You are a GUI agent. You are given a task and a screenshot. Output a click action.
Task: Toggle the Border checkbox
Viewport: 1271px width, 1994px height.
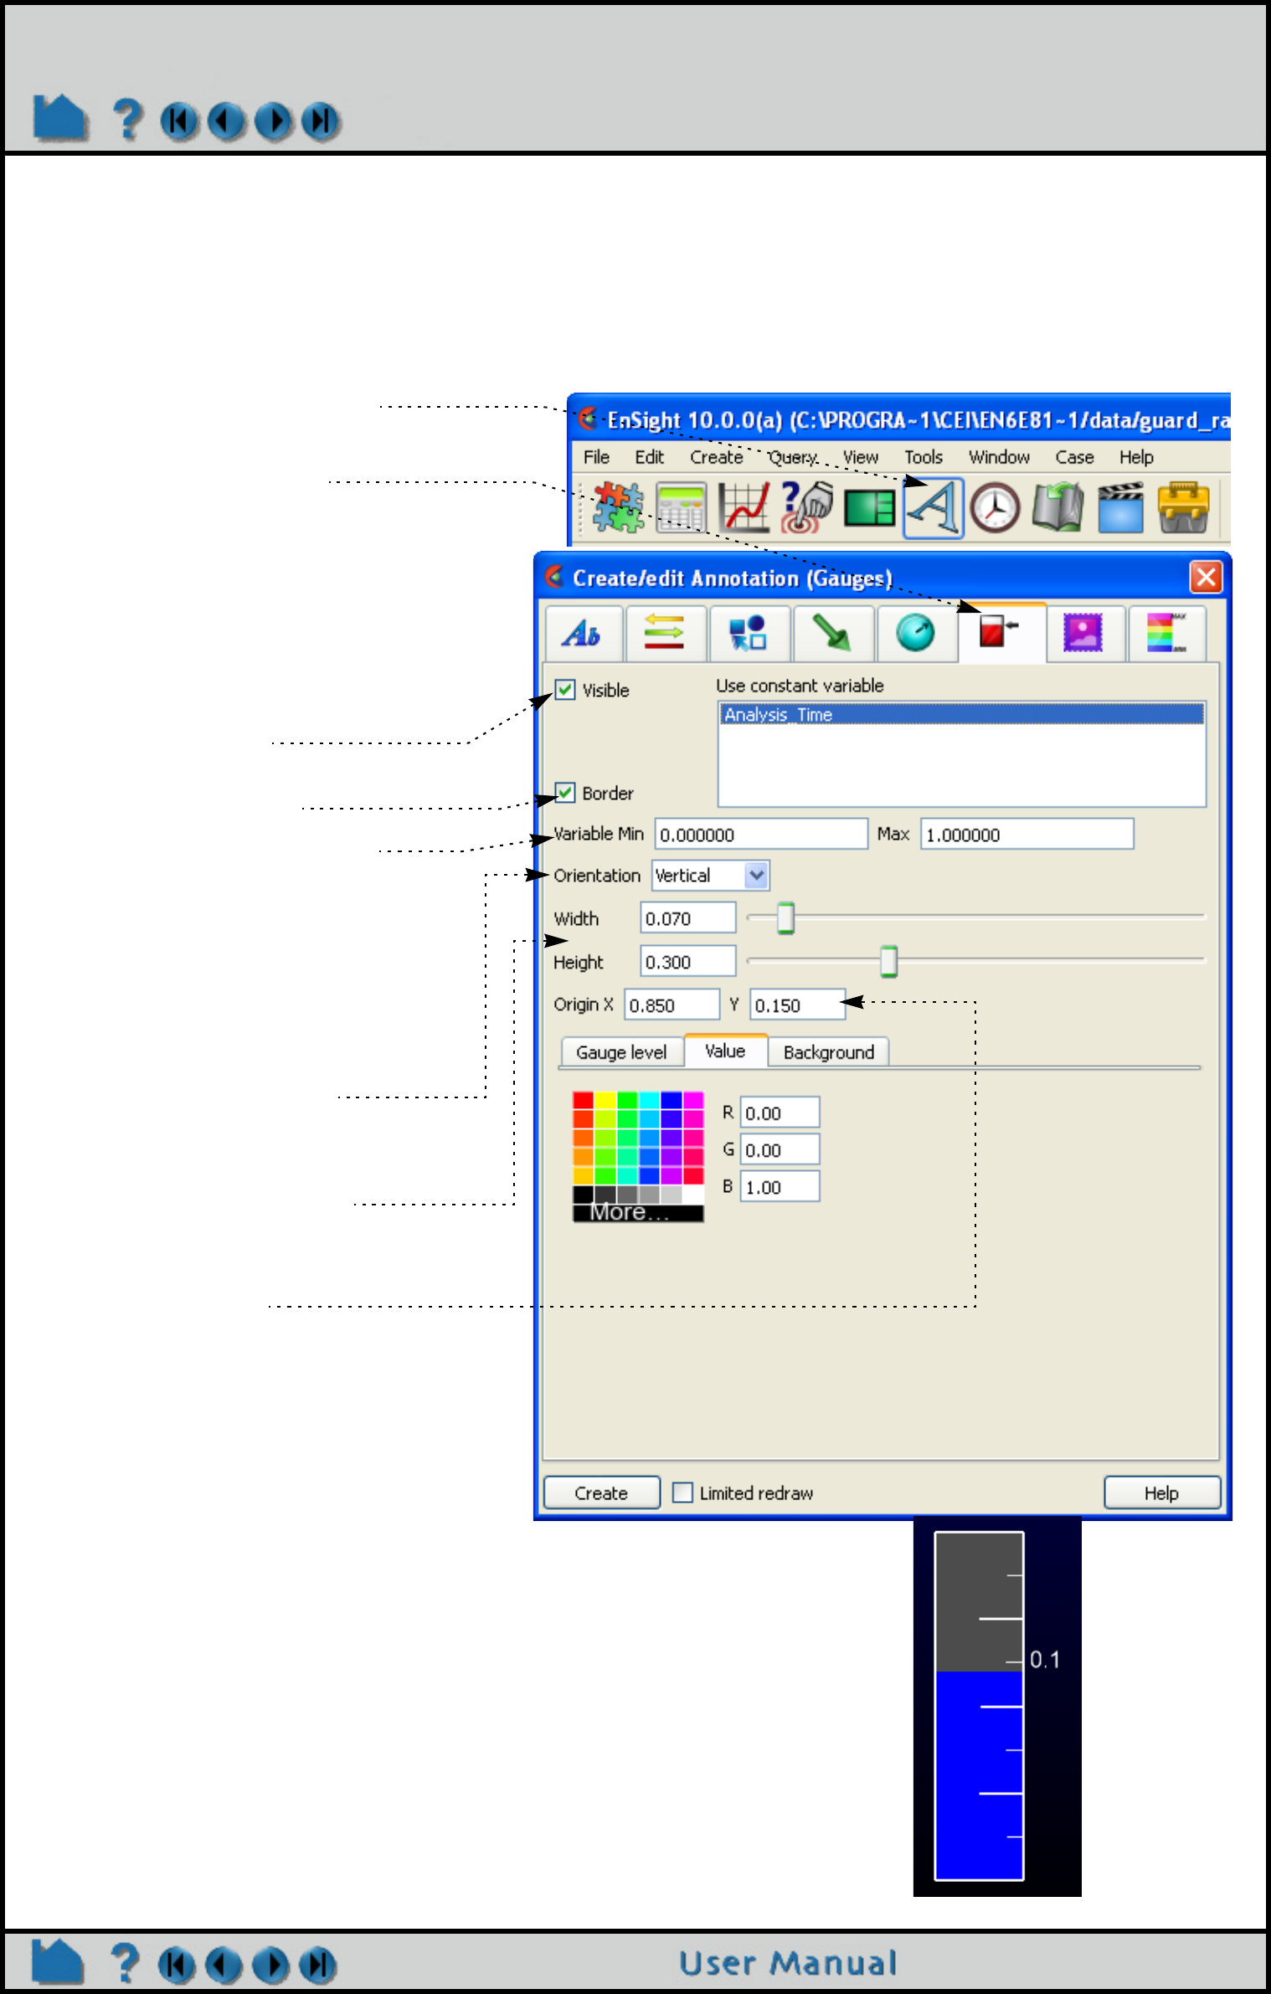pos(565,793)
